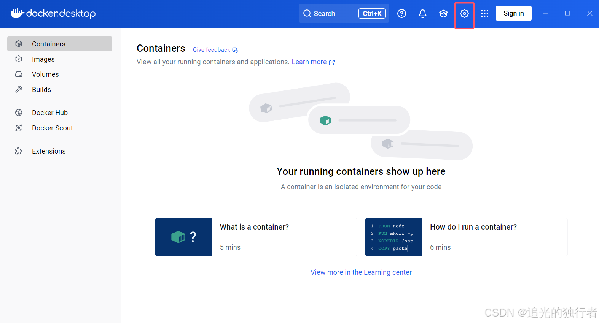Click the 'What is a container?' title
Viewport: 599px width, 323px height.
(254, 227)
